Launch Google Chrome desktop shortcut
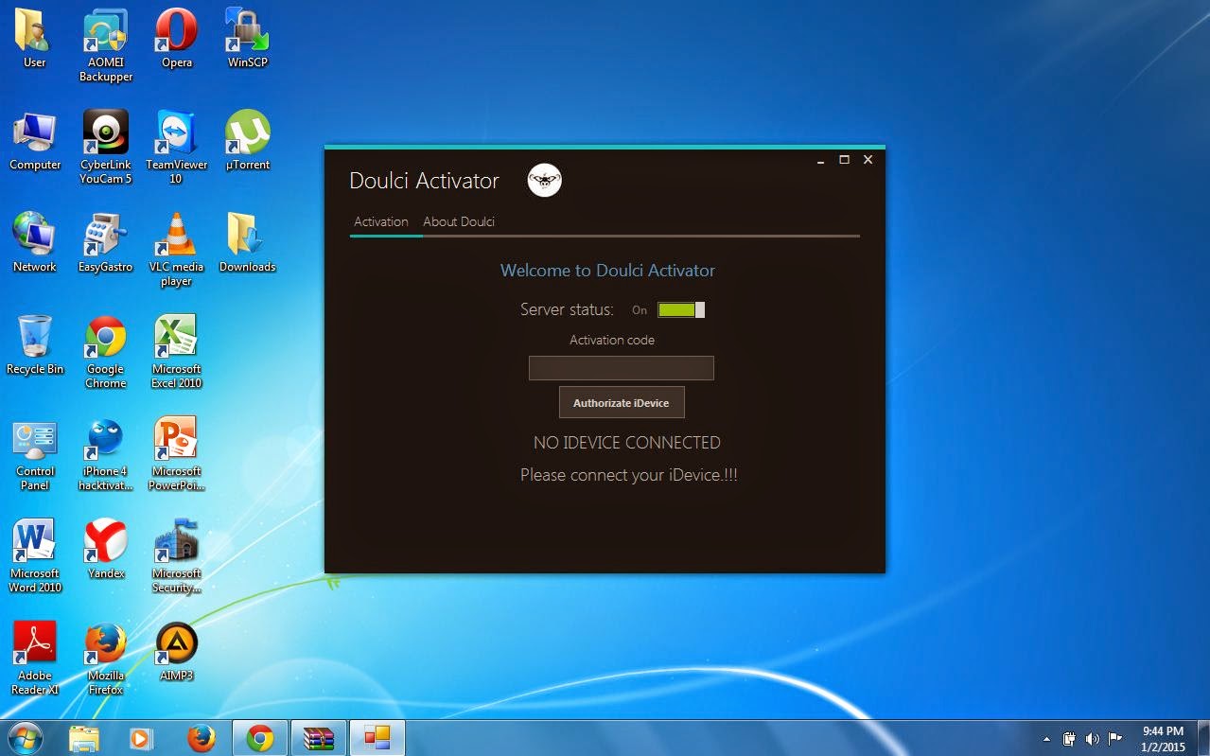Screen dimensions: 1210x756 coord(106,351)
